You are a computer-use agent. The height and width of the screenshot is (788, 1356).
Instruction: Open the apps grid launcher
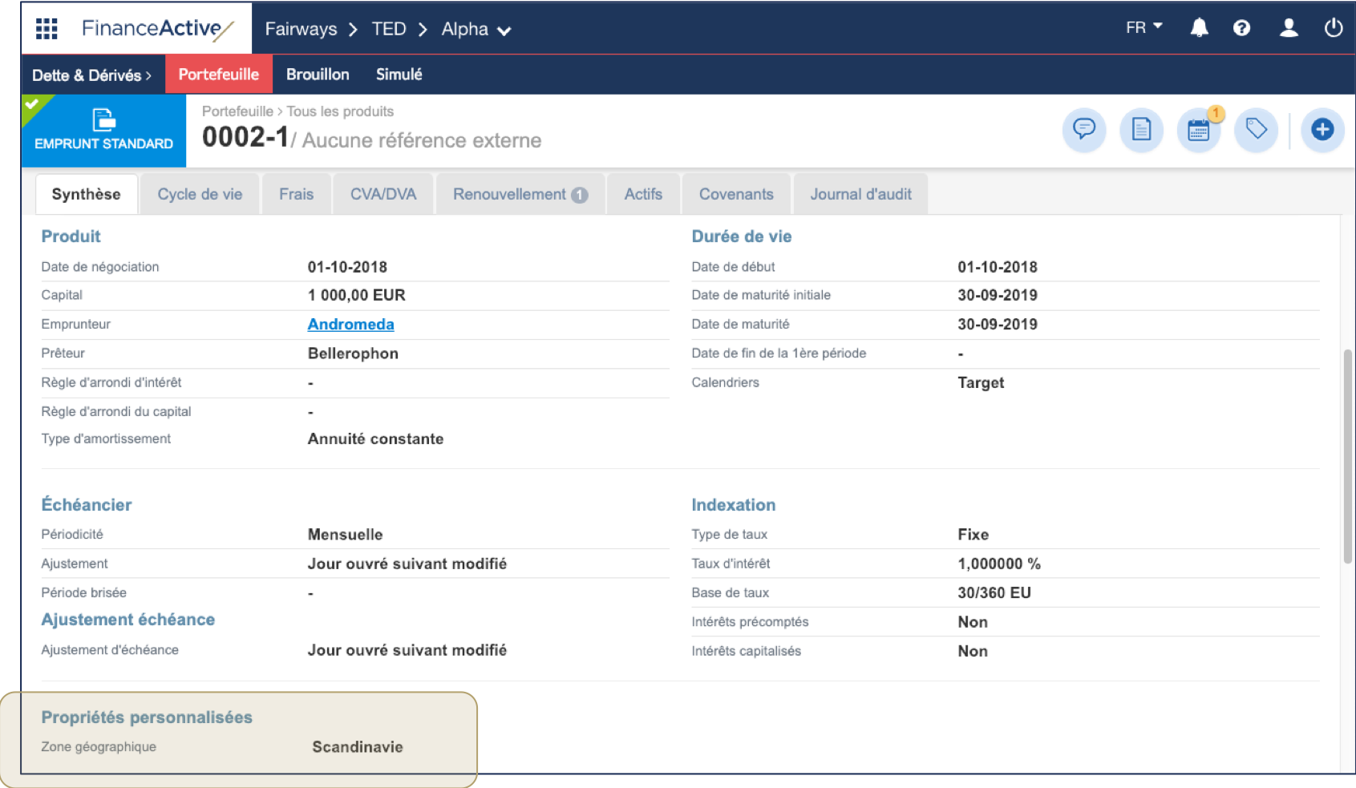pyautogui.click(x=46, y=27)
